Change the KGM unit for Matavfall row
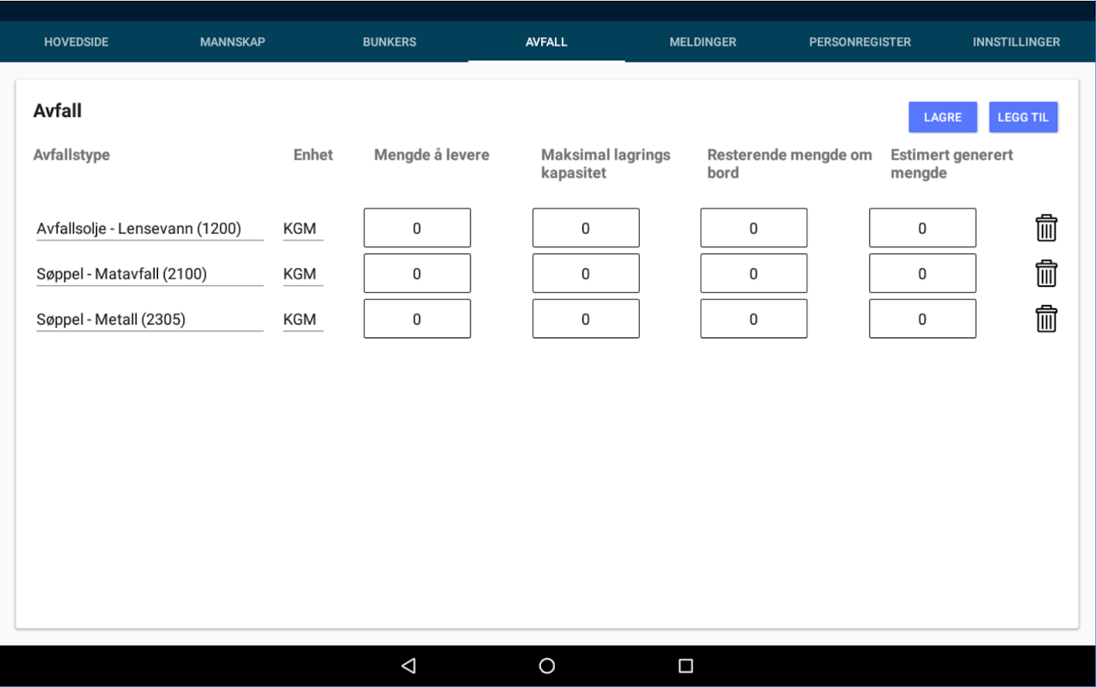The image size is (1096, 687). pos(302,275)
